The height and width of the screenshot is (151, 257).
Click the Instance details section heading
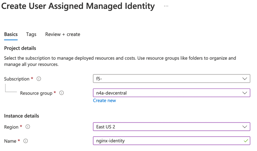pos(22,116)
